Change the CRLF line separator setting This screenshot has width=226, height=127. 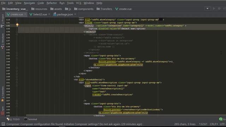(x=214, y=124)
